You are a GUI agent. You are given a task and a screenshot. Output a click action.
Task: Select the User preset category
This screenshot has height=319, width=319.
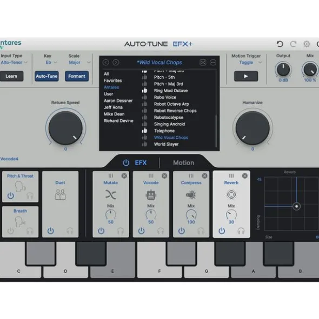click(x=108, y=94)
